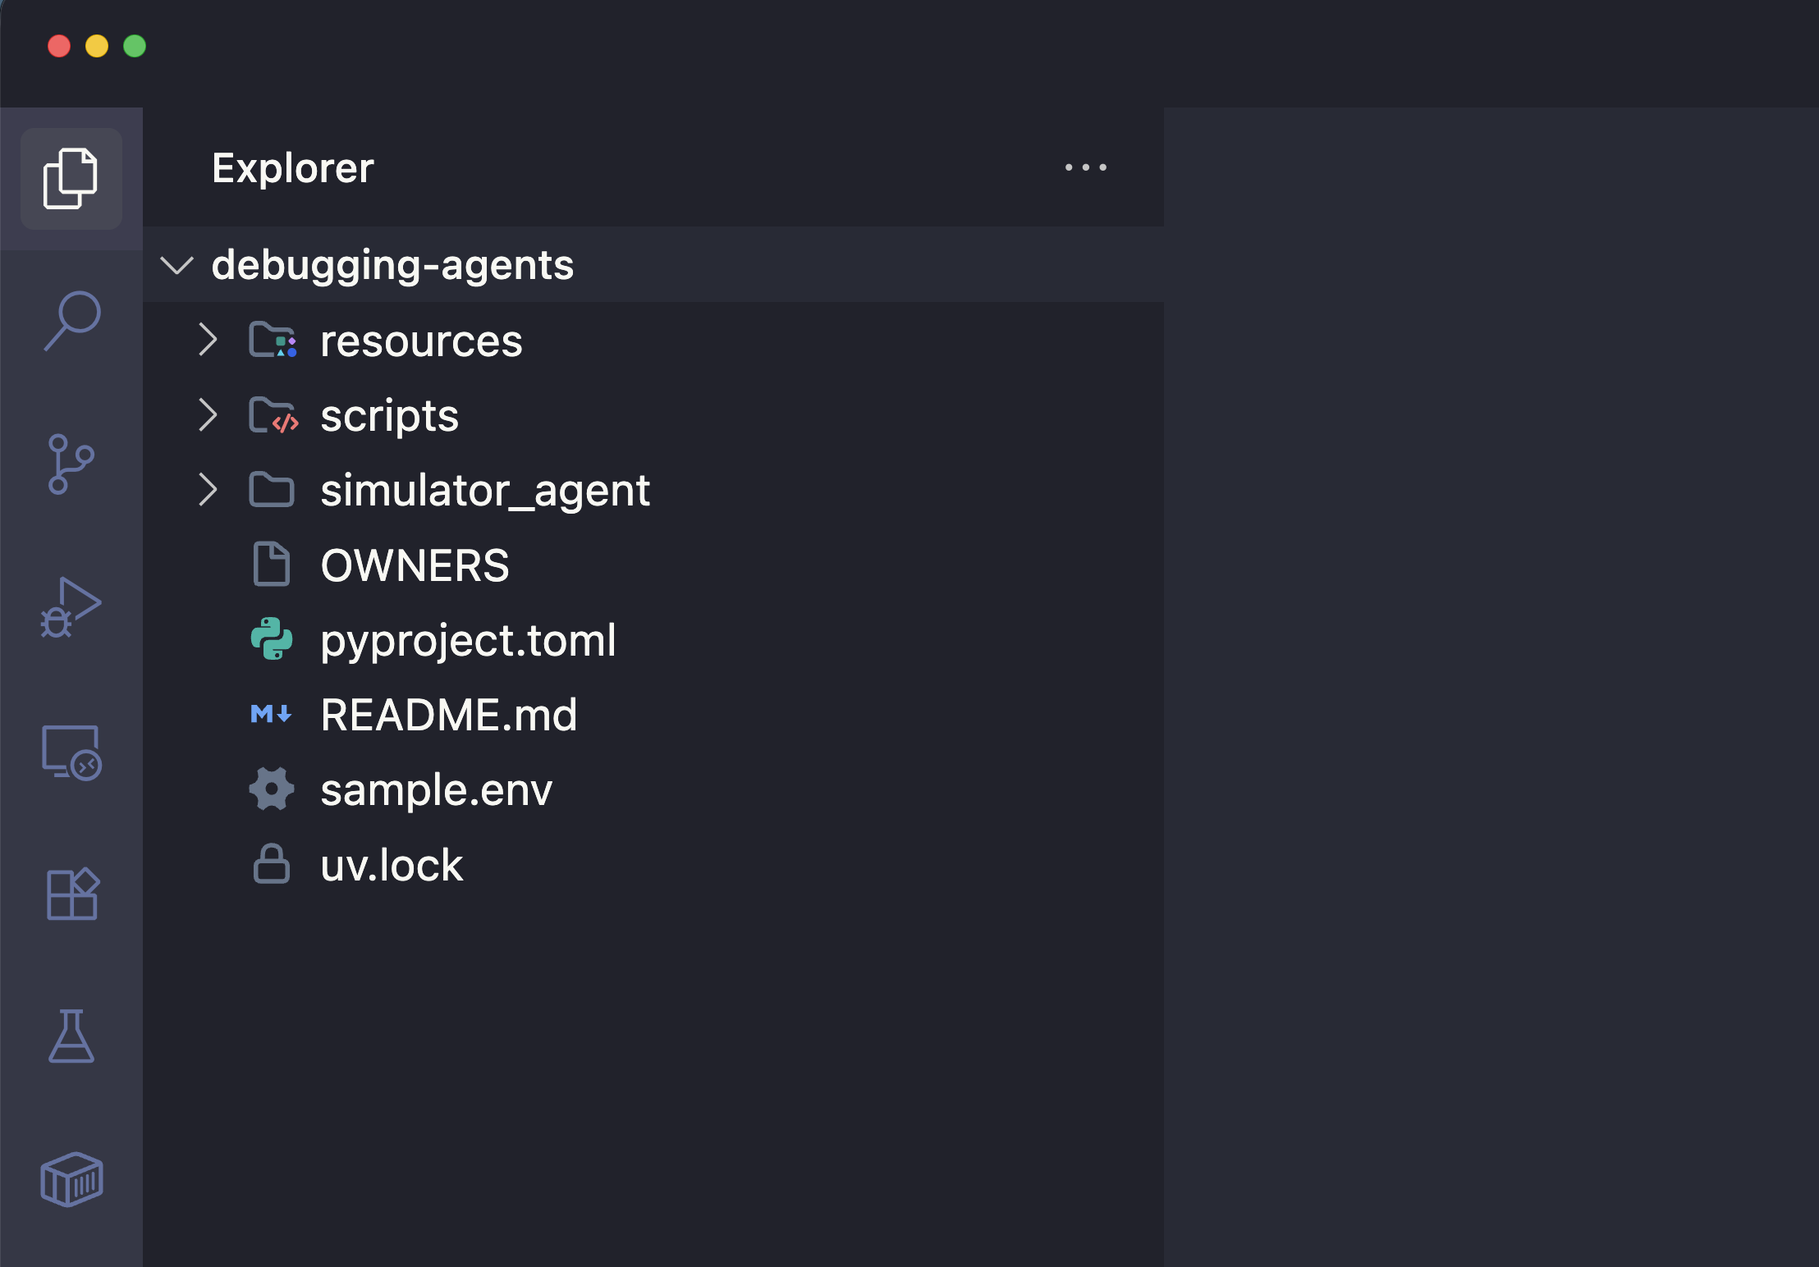The image size is (1819, 1267).
Task: Open the Extensions view
Action: click(72, 894)
